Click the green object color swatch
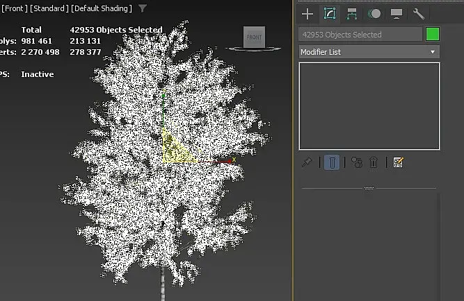Viewport: 464px width, 301px height. [x=432, y=34]
